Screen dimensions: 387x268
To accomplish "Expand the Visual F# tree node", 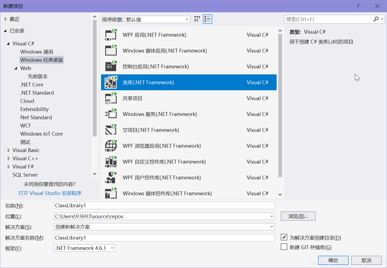I will pyautogui.click(x=8, y=167).
